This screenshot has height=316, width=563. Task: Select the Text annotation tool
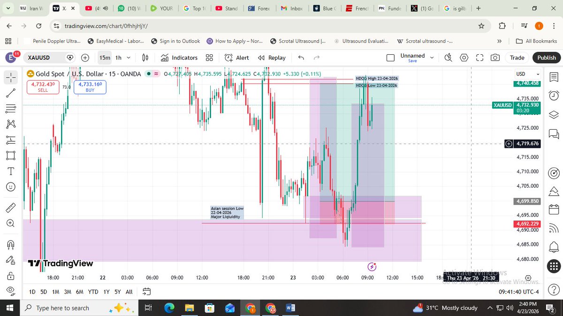pyautogui.click(x=12, y=171)
